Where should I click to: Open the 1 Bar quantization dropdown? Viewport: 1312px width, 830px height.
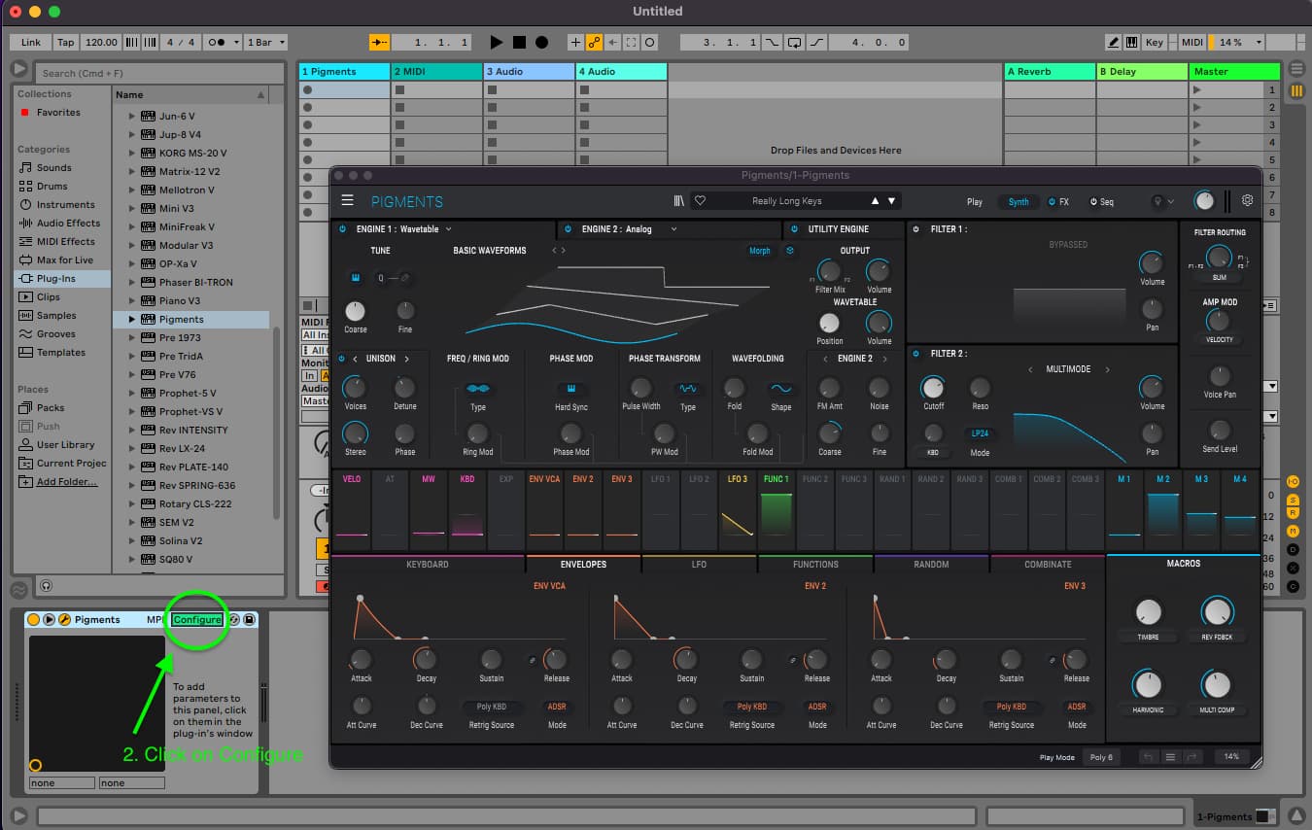click(266, 42)
